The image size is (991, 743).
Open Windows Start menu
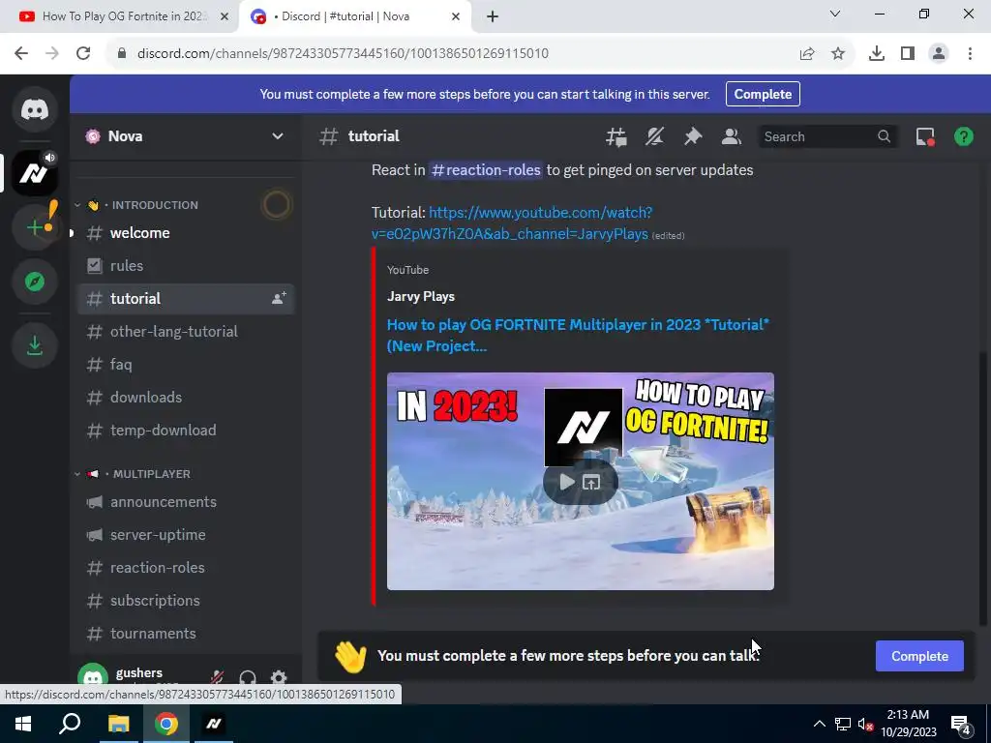23,724
